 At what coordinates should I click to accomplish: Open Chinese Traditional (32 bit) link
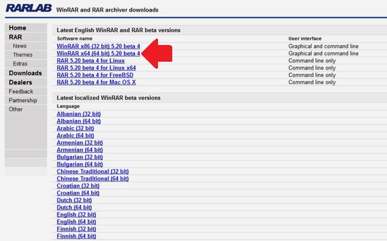tap(92, 172)
